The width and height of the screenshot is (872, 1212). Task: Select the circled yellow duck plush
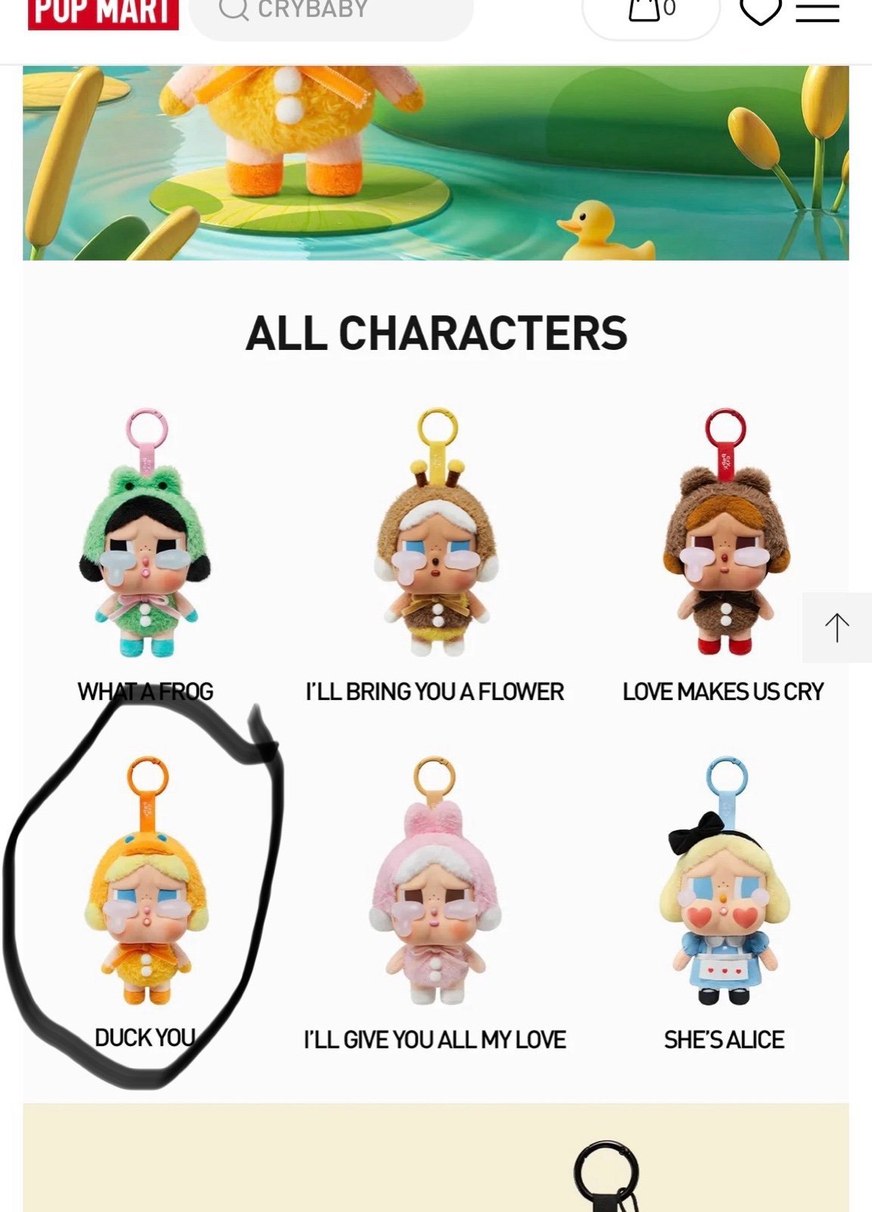pos(145,881)
